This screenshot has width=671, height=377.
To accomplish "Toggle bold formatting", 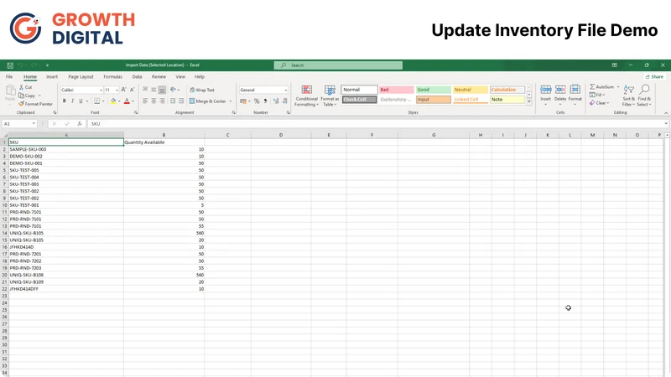I will [65, 101].
